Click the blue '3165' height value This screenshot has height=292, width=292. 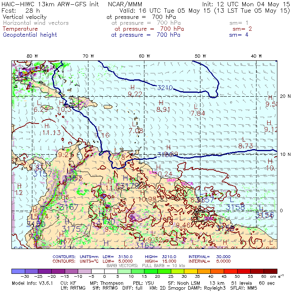(x=144, y=245)
